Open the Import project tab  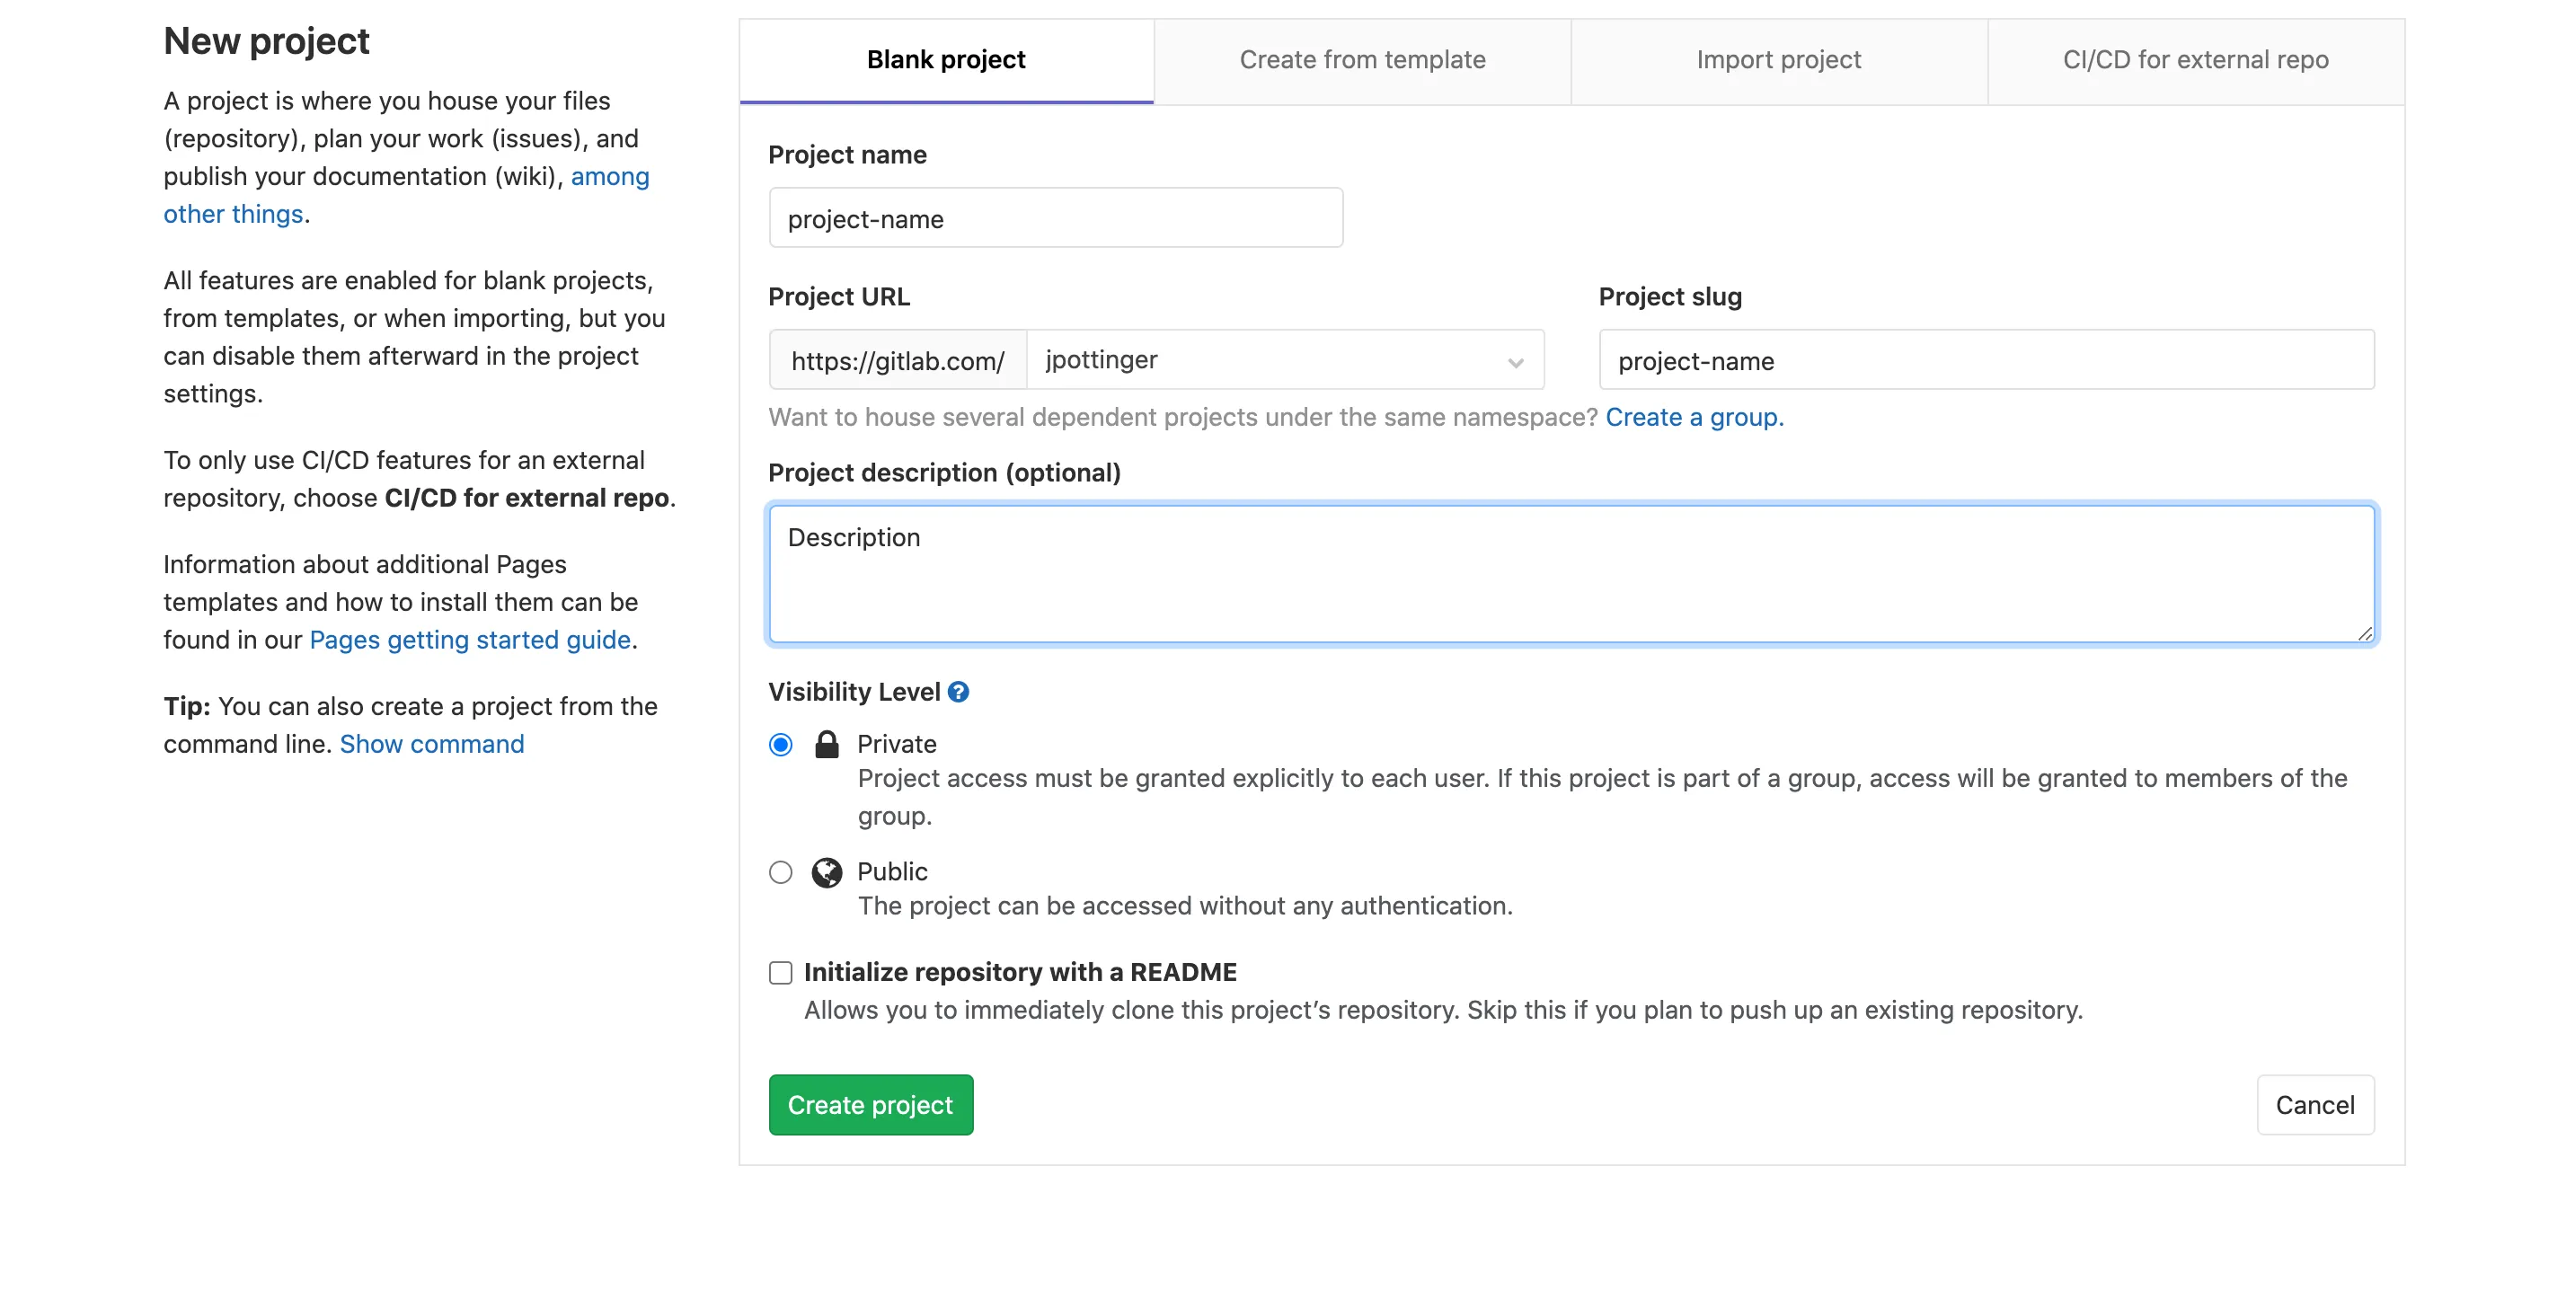[x=1778, y=60]
